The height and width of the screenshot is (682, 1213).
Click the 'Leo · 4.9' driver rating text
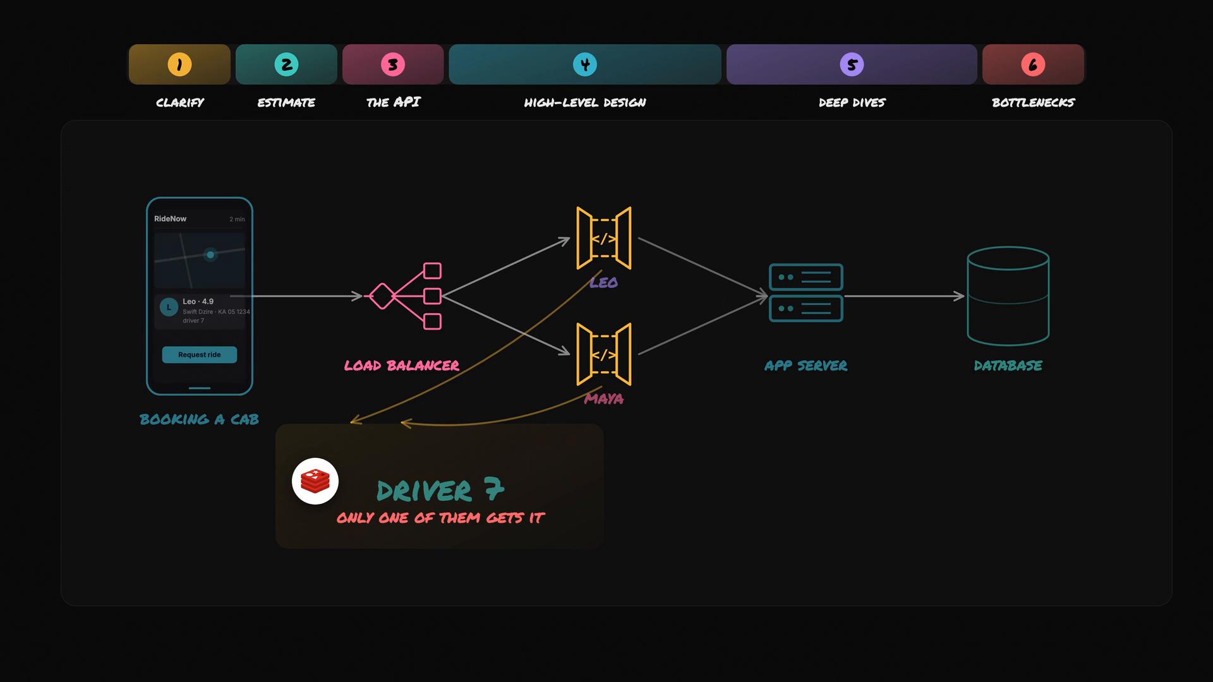pyautogui.click(x=198, y=301)
